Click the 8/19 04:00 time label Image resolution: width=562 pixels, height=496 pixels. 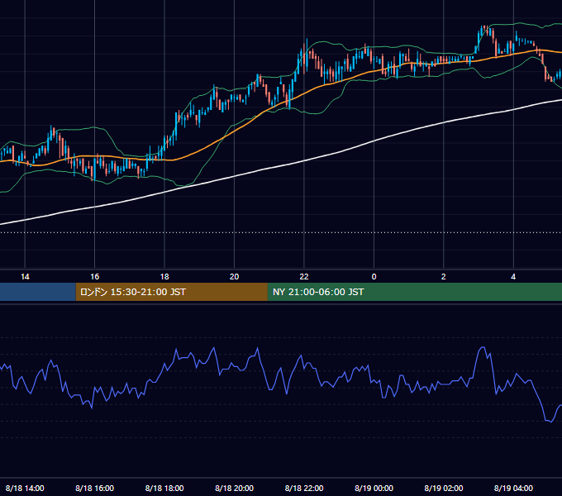coord(513,488)
